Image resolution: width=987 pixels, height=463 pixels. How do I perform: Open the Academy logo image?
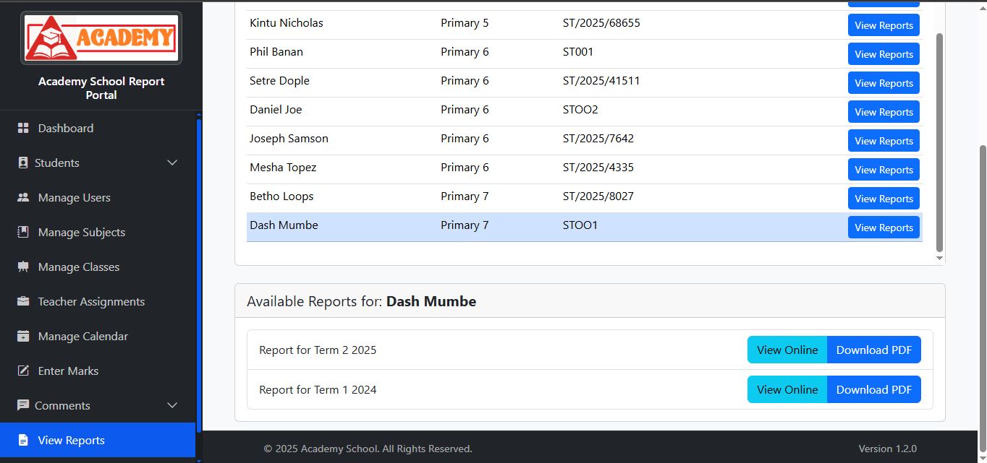(101, 38)
